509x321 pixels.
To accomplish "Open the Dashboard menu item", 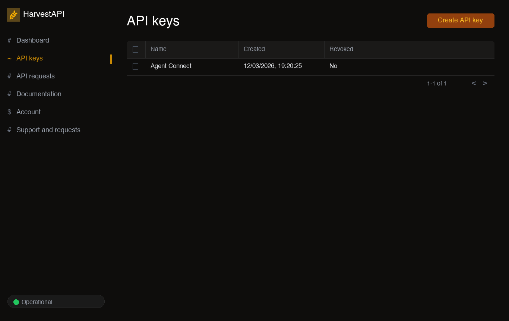I will [x=33, y=40].
